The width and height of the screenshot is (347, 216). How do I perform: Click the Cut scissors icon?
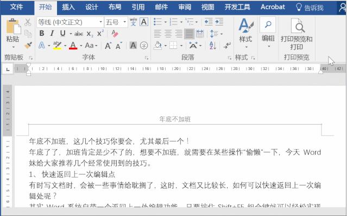[28, 22]
